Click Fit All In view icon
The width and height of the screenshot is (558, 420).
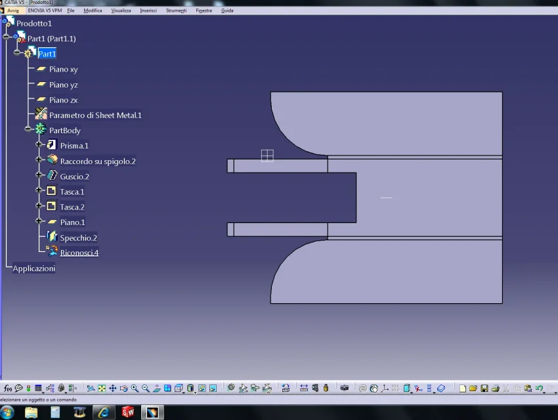[102, 388]
